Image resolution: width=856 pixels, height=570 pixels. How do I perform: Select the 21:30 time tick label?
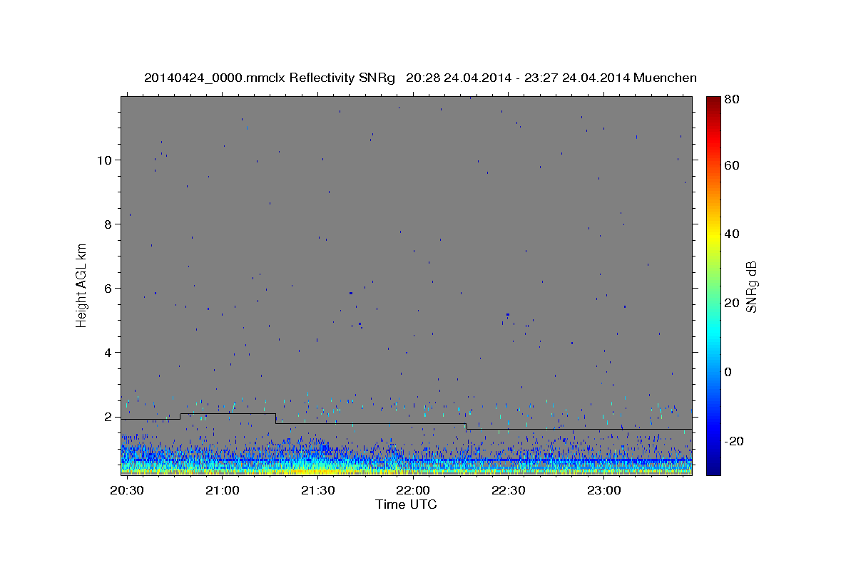pos(317,491)
